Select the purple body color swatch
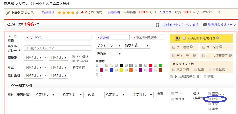 pyautogui.click(x=141, y=70)
